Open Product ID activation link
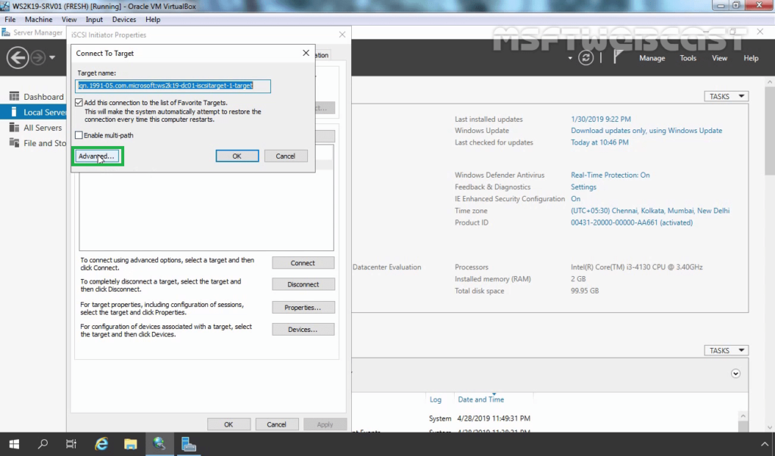 coord(632,222)
